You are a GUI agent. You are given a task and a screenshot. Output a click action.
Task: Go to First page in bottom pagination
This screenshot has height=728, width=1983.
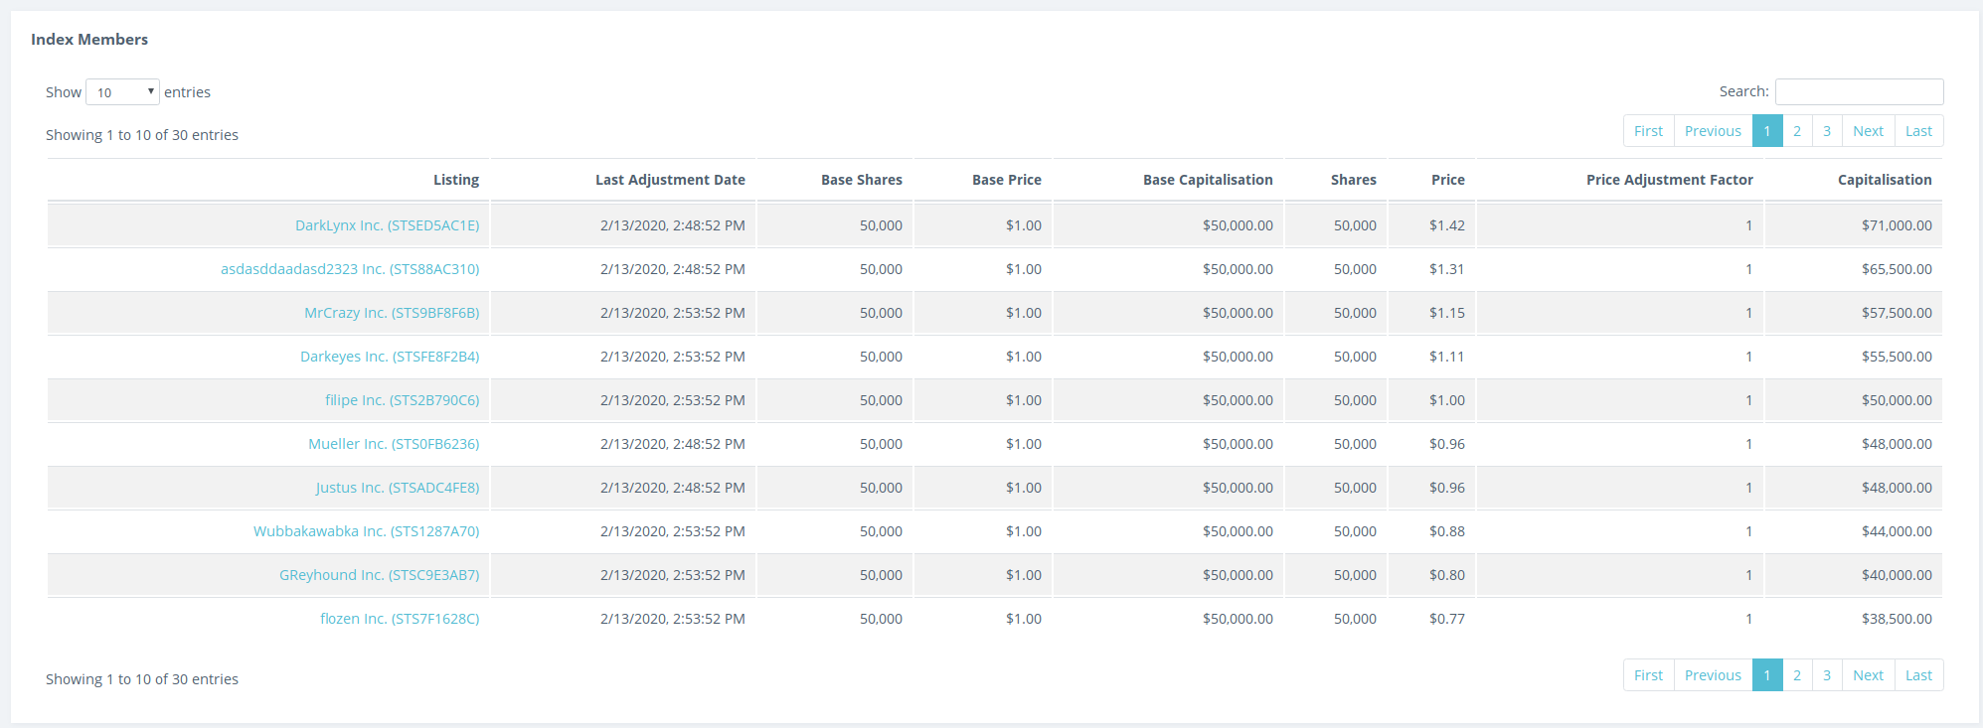[x=1648, y=675]
